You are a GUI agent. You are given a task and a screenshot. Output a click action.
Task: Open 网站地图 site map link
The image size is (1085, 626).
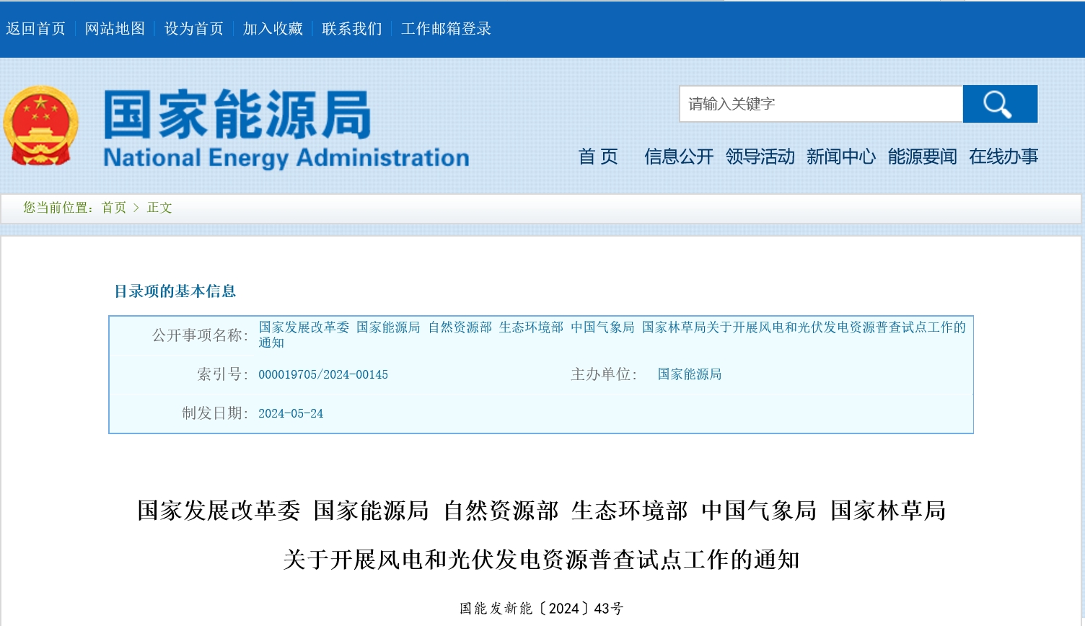point(115,29)
